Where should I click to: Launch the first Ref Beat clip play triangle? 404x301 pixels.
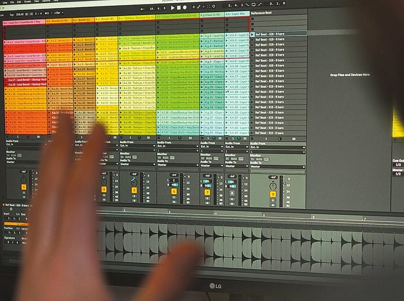coord(252,34)
